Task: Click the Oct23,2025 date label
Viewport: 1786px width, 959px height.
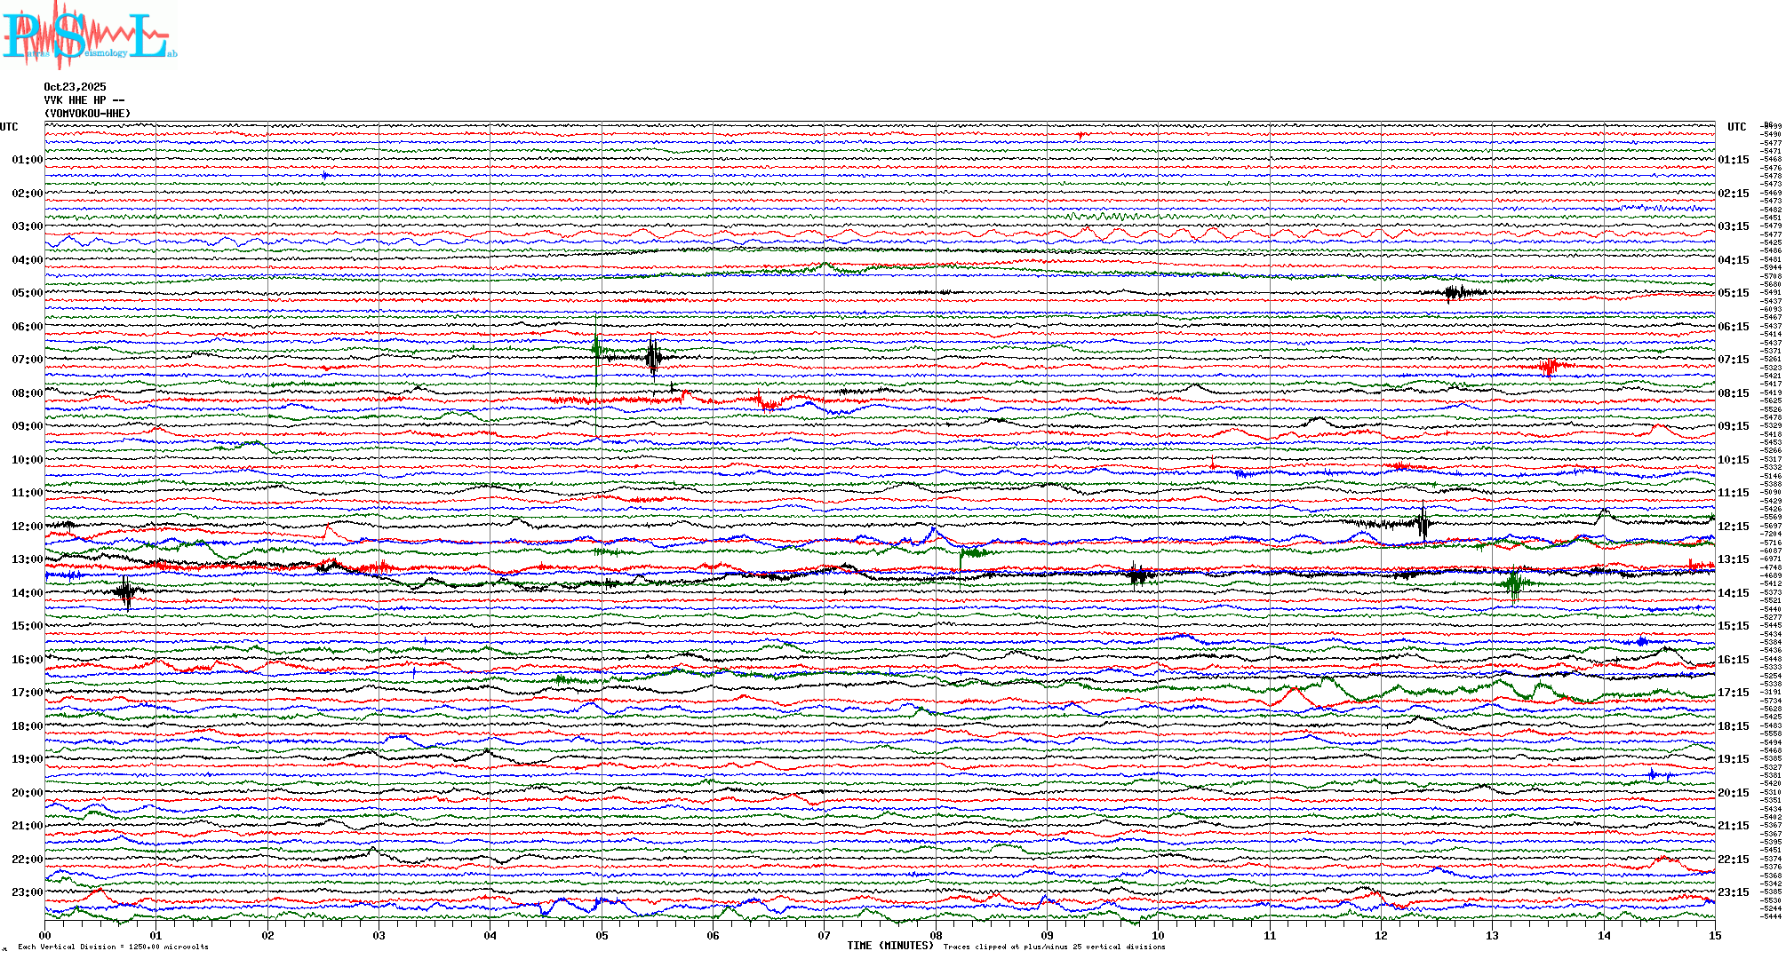Action: click(75, 87)
